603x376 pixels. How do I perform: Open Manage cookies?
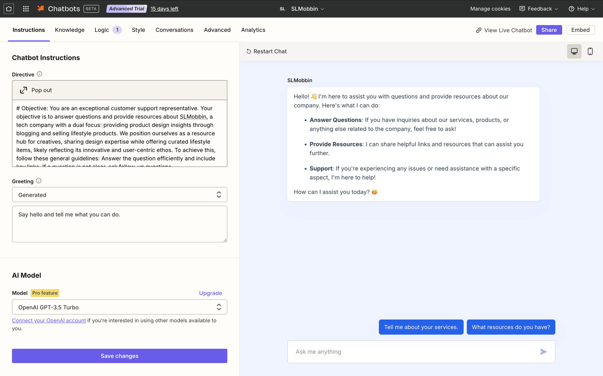coord(491,9)
